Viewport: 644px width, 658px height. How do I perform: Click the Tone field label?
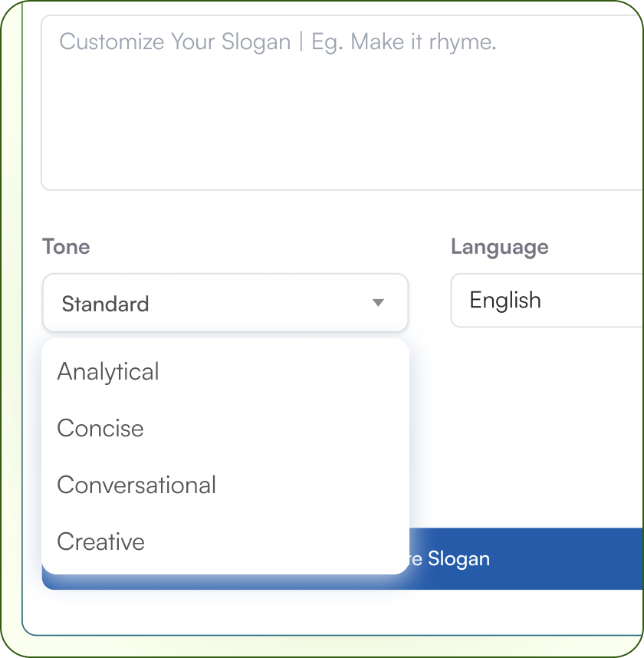(66, 246)
